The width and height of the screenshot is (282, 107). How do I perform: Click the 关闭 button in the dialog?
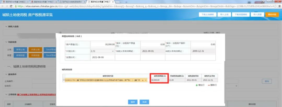click(x=144, y=102)
